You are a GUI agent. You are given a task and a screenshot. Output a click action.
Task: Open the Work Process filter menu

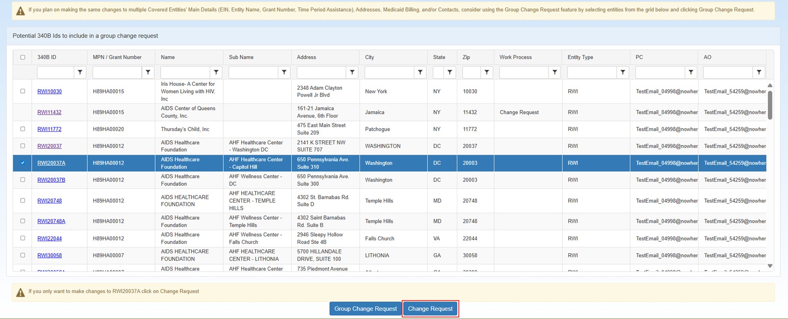(555, 72)
